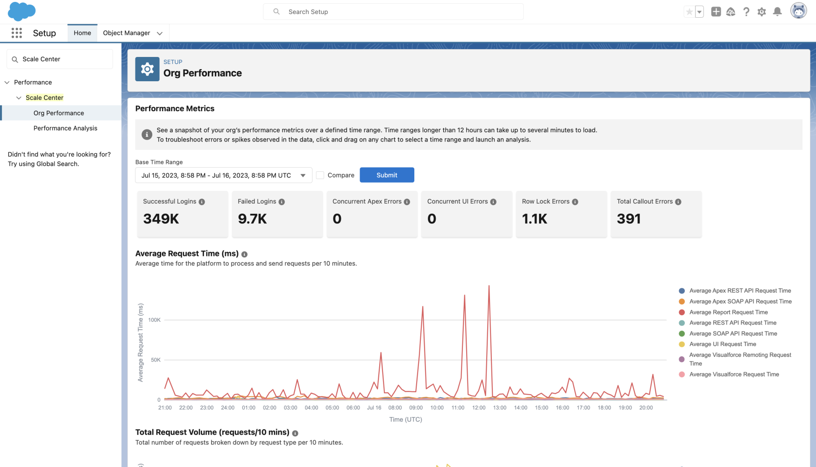Open the global actions plus icon
This screenshot has height=467, width=816.
[716, 12]
